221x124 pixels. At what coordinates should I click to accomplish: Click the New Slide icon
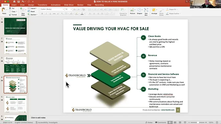pyautogui.click(x=22, y=10)
